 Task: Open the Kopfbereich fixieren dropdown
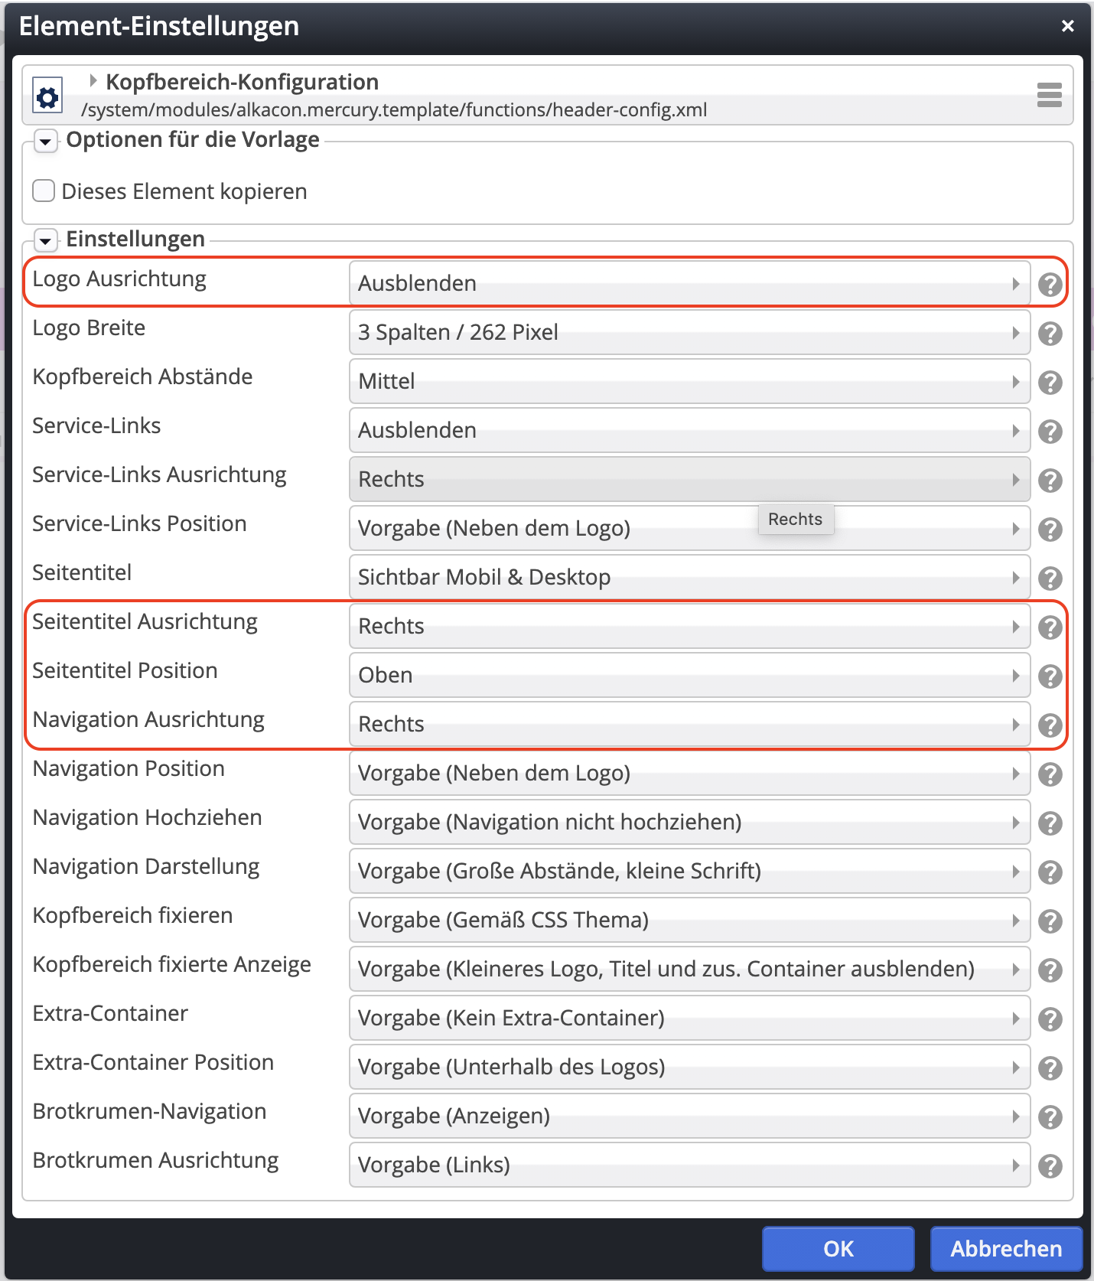click(689, 920)
